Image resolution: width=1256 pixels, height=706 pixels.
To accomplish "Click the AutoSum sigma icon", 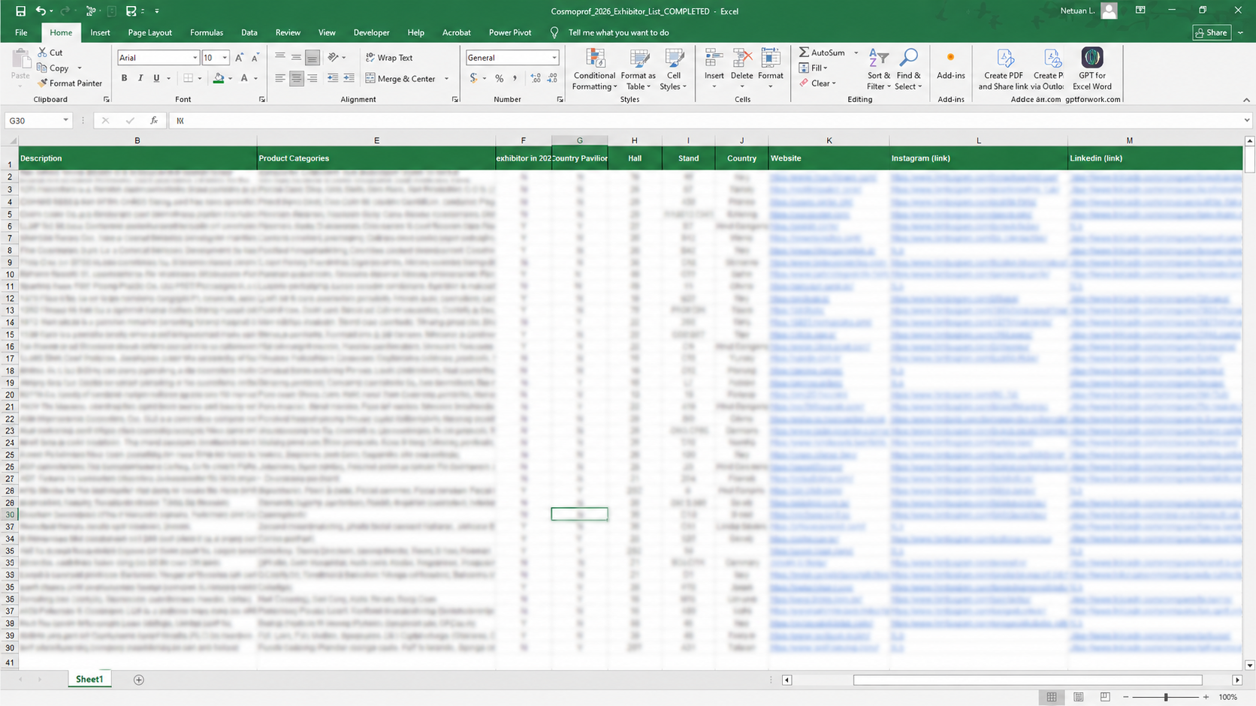I will point(804,53).
